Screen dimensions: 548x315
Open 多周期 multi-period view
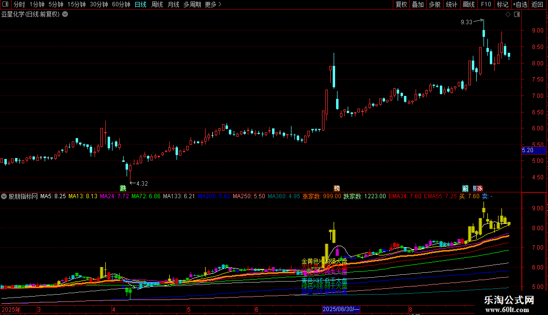pos(192,4)
